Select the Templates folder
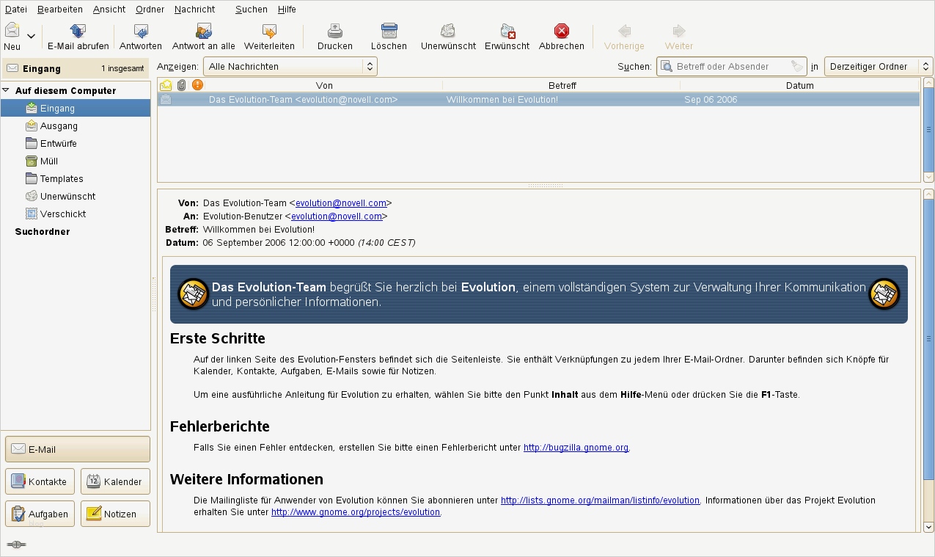935x557 pixels. point(62,178)
